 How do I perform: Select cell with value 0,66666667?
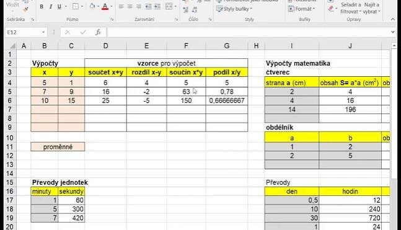pos(227,100)
